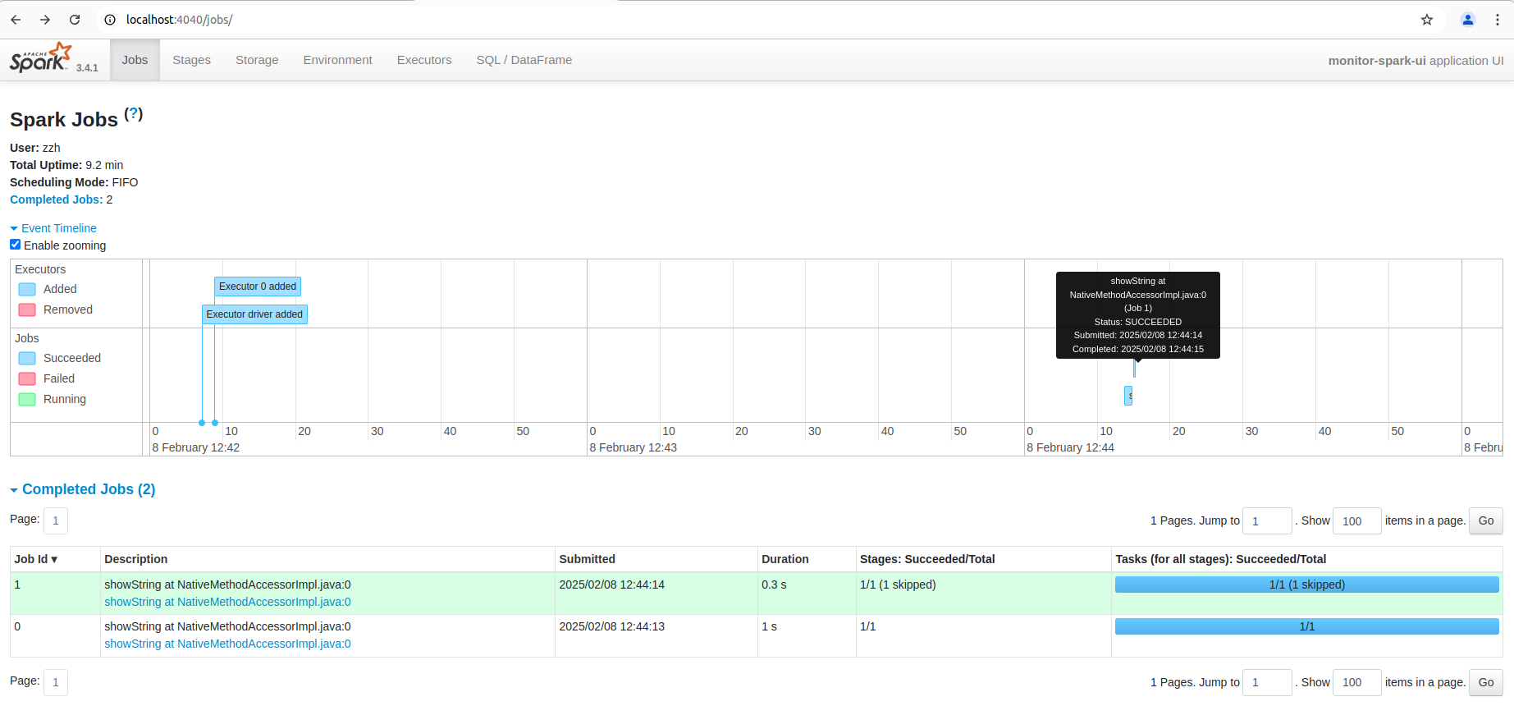This screenshot has width=1514, height=706.
Task: Click the browser address bar URL
Action: 179,20
